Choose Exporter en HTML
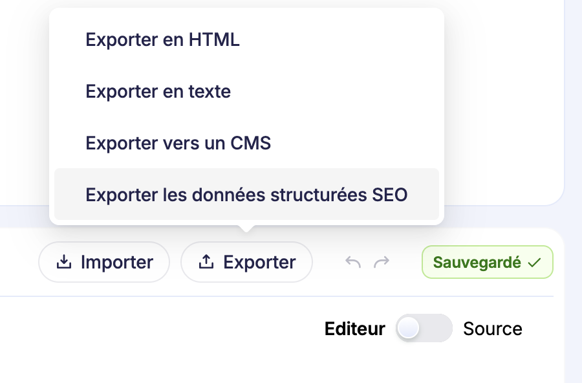Viewport: 582px width, 383px height. [x=162, y=40]
